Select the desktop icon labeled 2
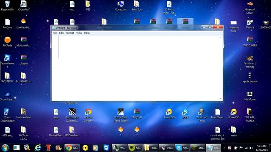Screen dimensions: 271x152 coord(137,131)
